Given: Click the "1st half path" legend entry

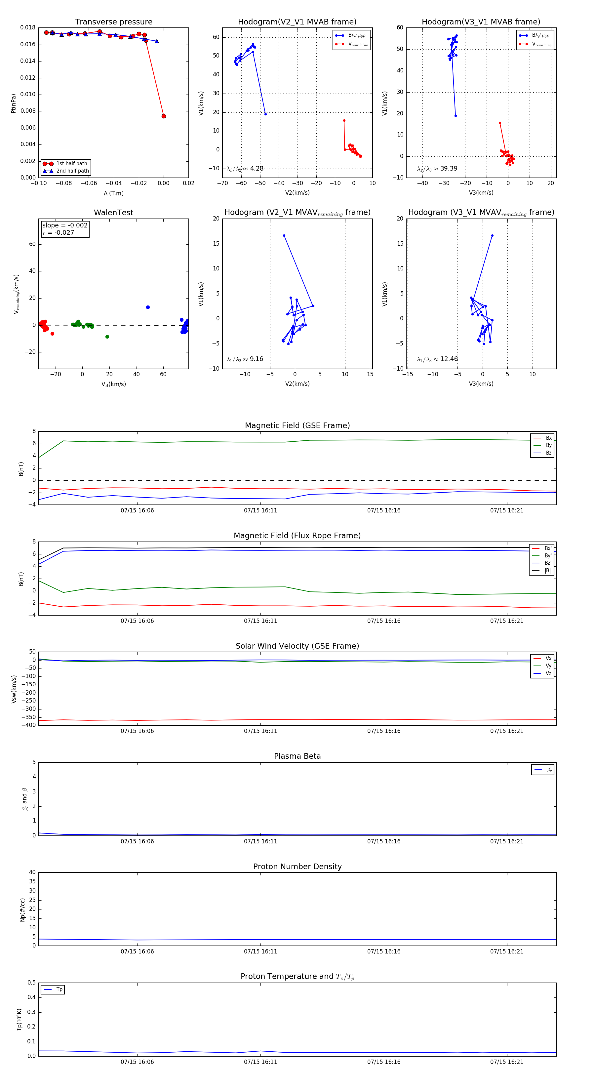Looking at the screenshot, I should tap(66, 163).
